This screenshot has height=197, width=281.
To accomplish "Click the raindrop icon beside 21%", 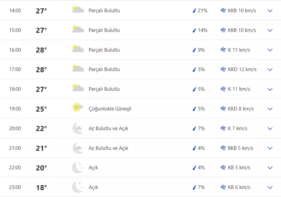I will pos(194,11).
